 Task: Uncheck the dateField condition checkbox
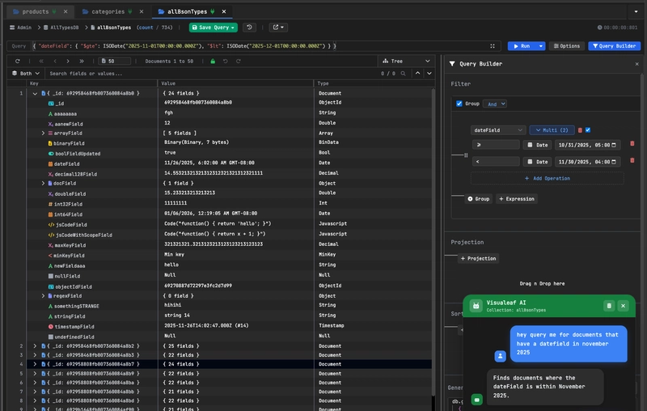pos(588,129)
